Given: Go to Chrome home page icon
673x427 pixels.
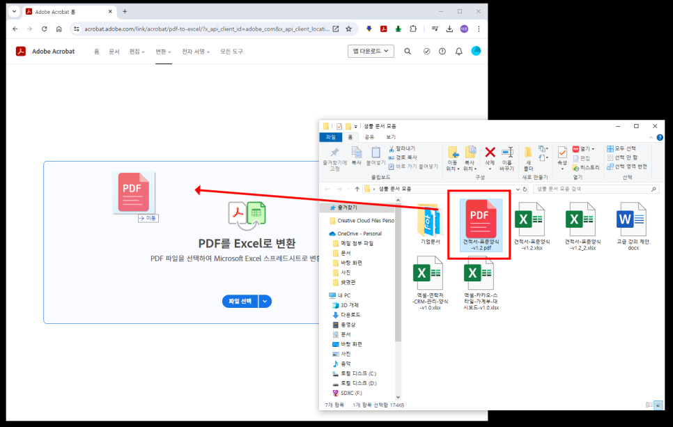Looking at the screenshot, I should tap(59, 29).
